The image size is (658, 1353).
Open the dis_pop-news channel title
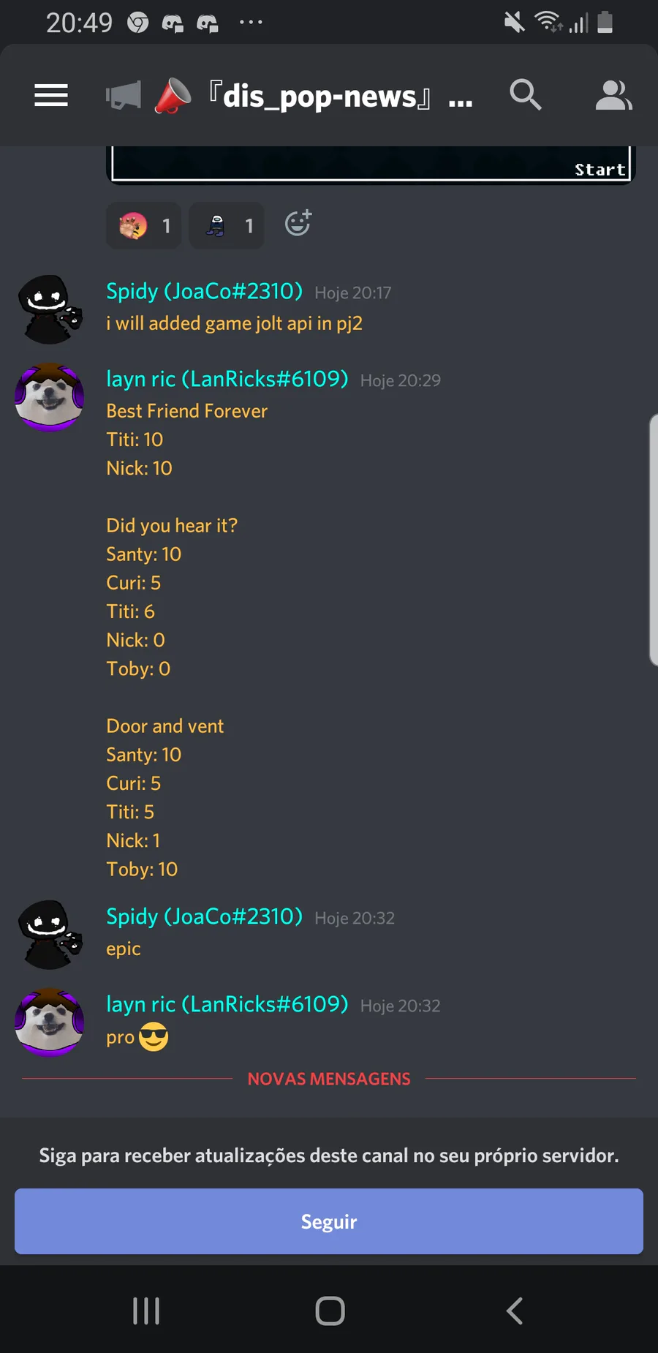point(319,96)
